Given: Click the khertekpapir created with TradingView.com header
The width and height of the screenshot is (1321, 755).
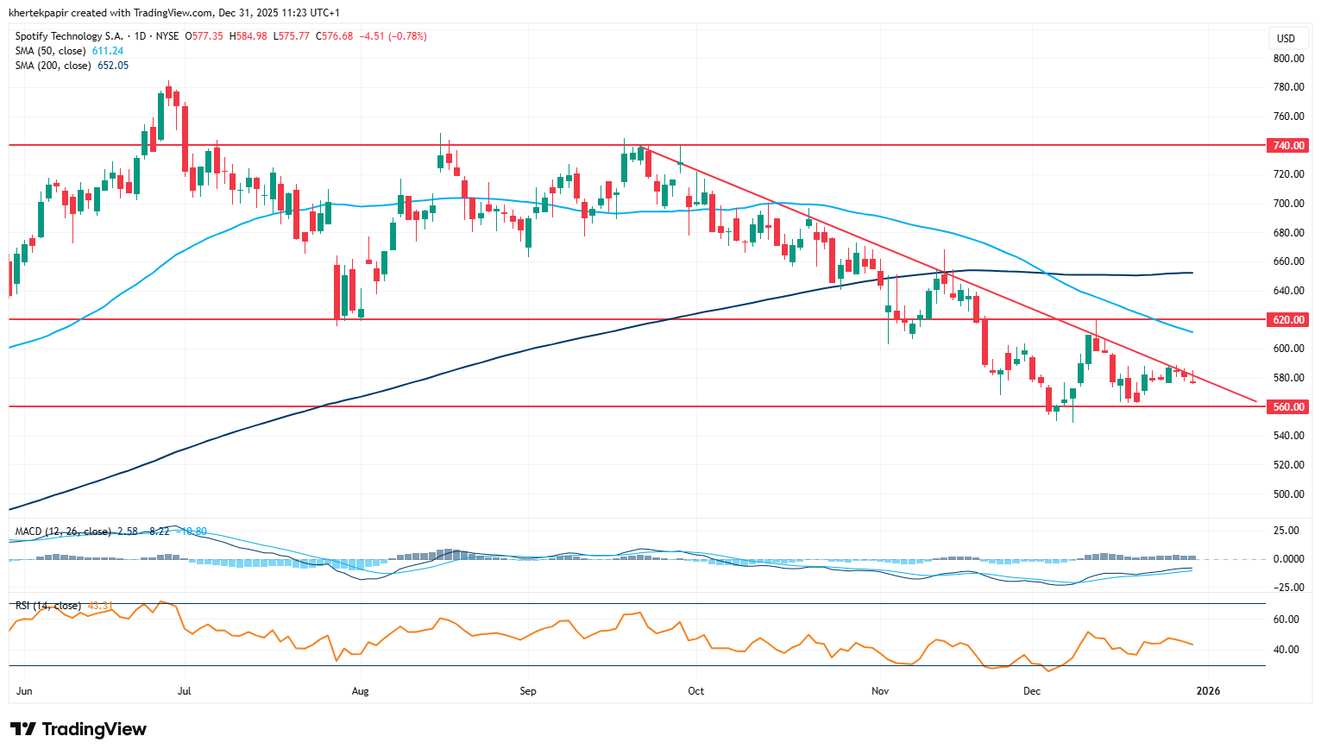Looking at the screenshot, I should coord(174,13).
